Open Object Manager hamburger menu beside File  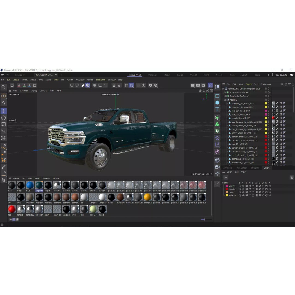coord(224,84)
